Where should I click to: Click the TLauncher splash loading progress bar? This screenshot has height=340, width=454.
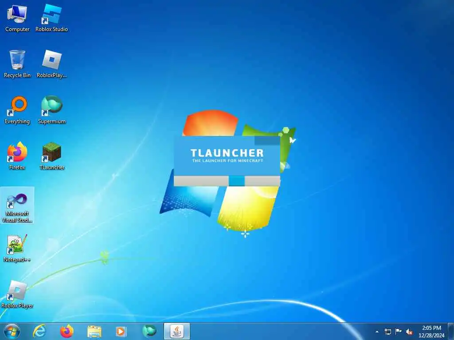(x=227, y=181)
